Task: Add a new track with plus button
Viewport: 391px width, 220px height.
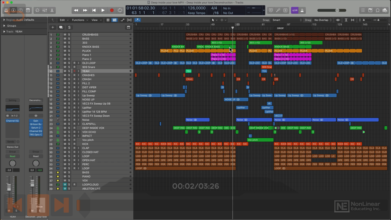Action: (x=53, y=27)
